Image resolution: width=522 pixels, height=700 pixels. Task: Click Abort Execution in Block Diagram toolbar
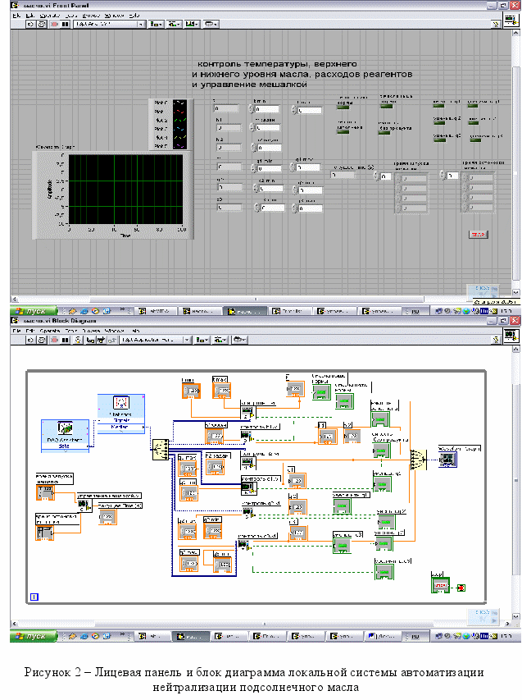54,341
